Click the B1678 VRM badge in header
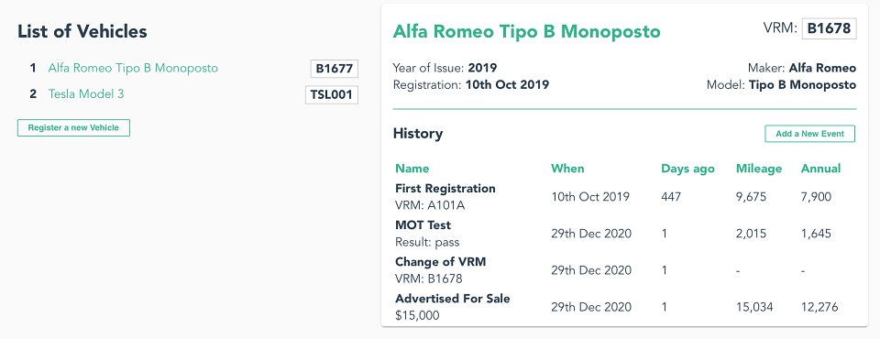This screenshot has width=880, height=339. 829,28
